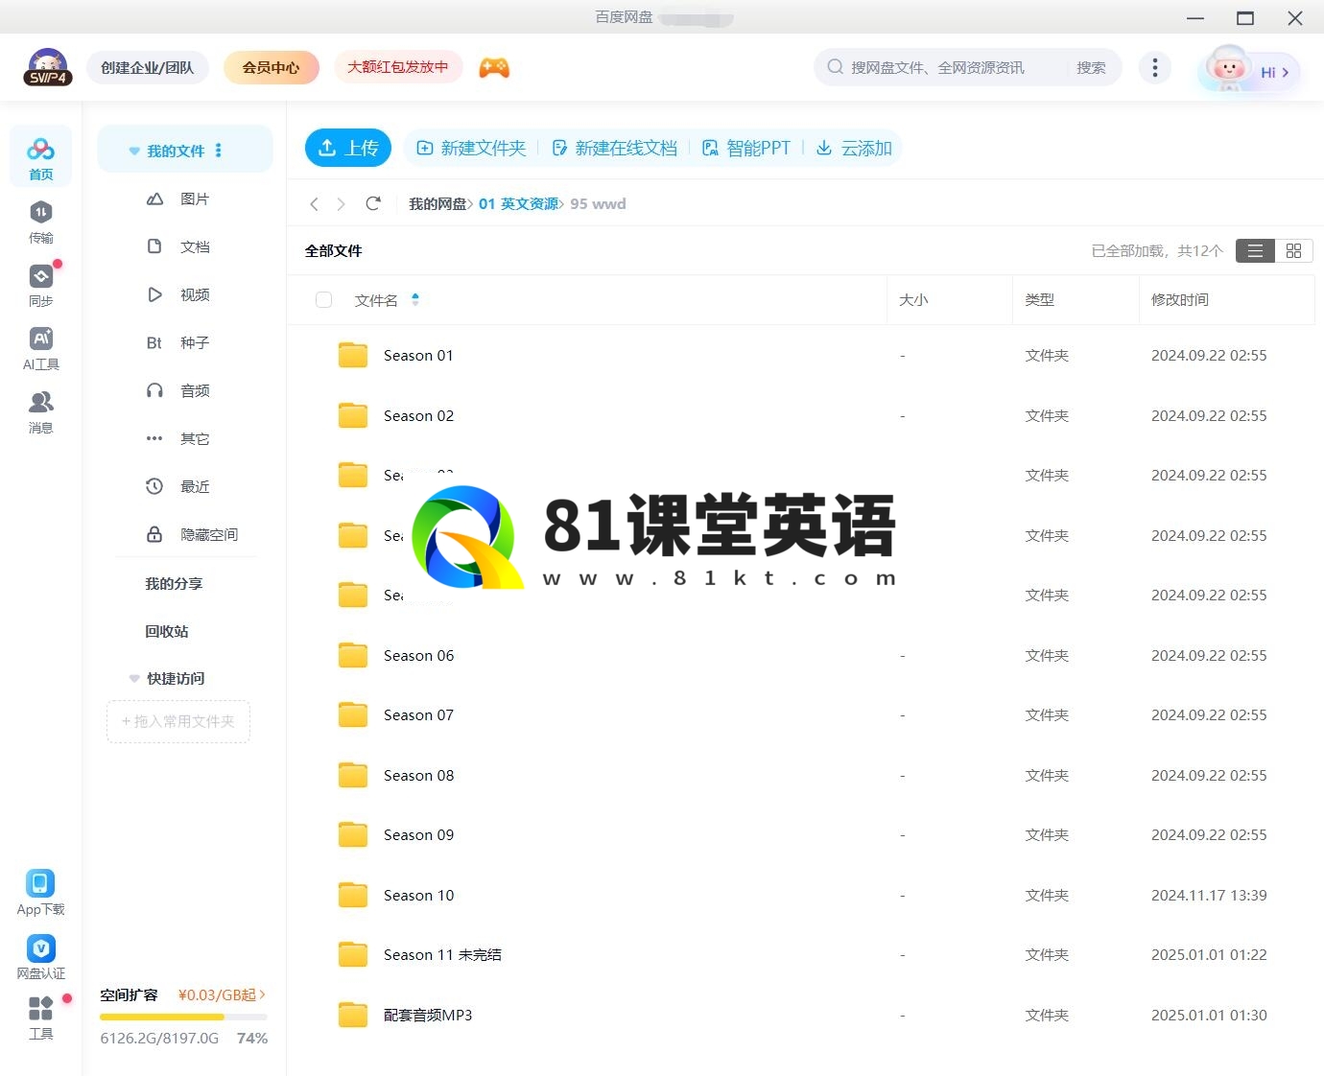The height and width of the screenshot is (1076, 1324).
Task: Open the three-dot more menu beside search
Action: 1154,67
